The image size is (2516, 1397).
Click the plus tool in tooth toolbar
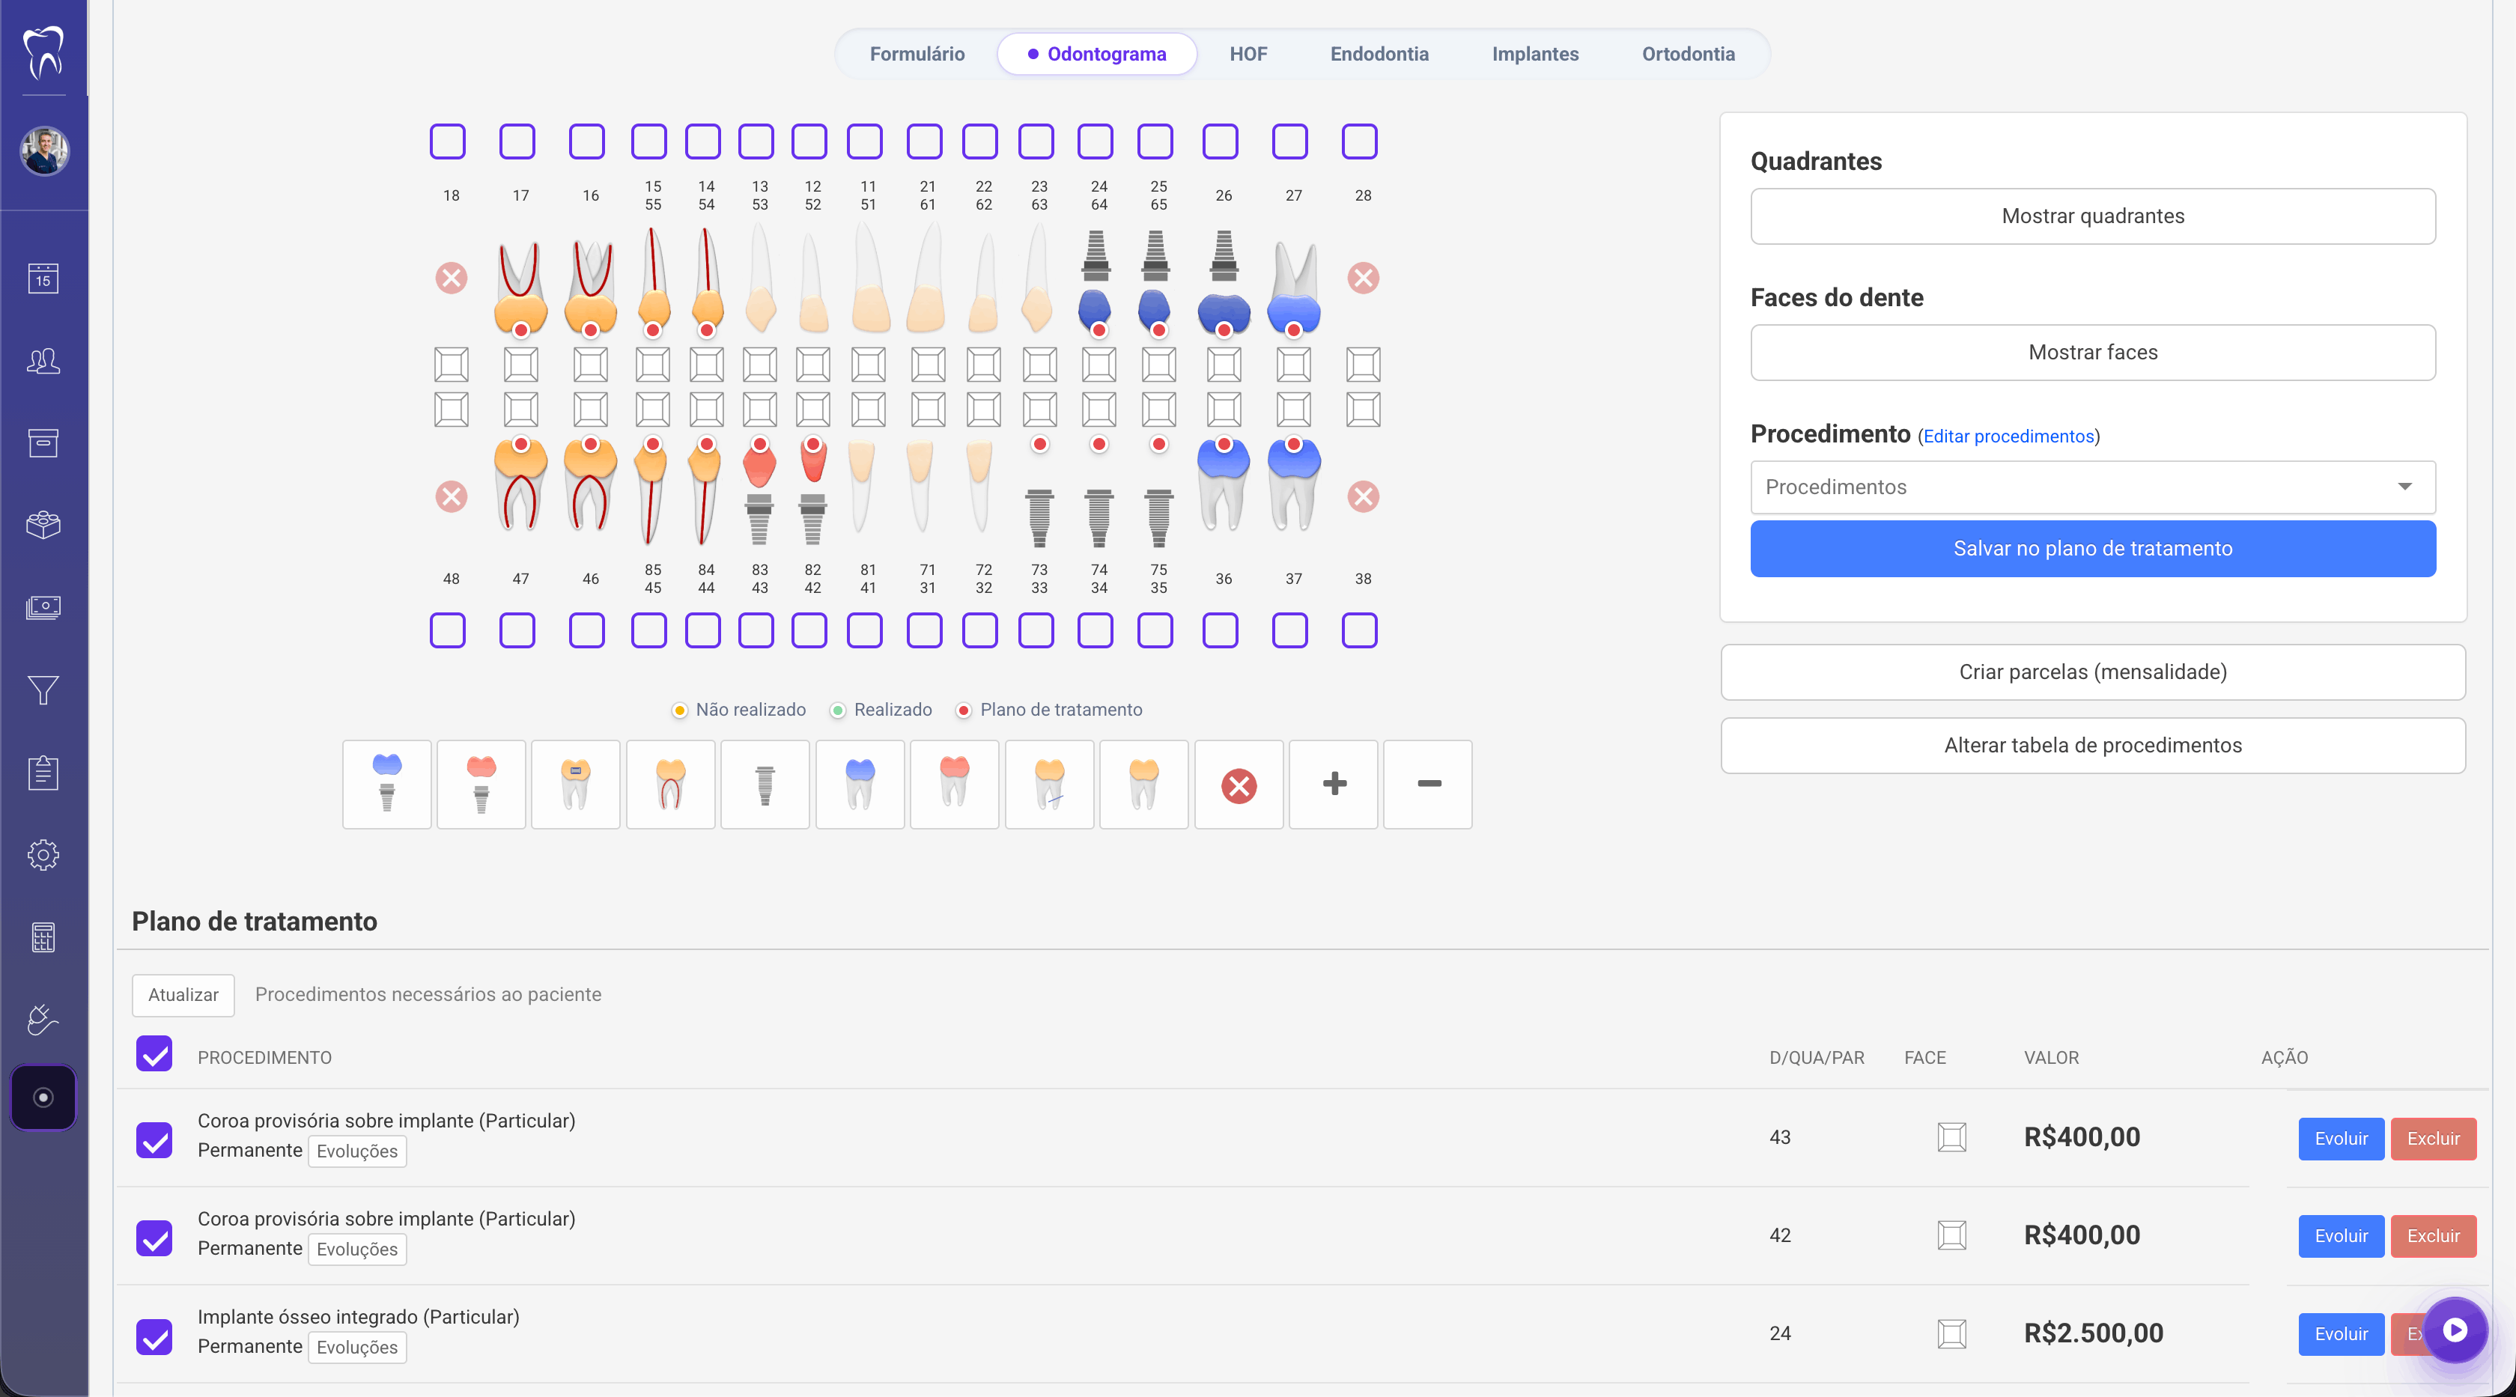tap(1333, 784)
